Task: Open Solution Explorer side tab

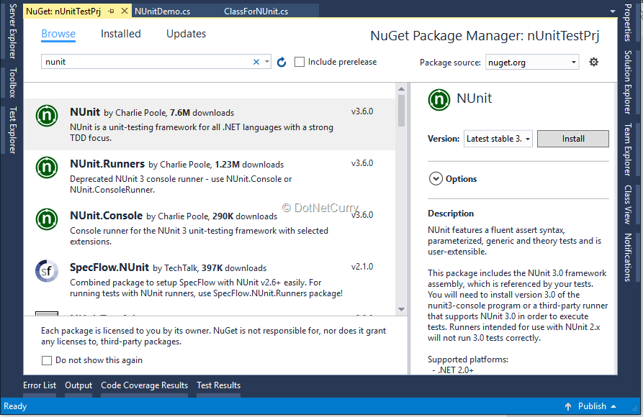Action: 627,83
